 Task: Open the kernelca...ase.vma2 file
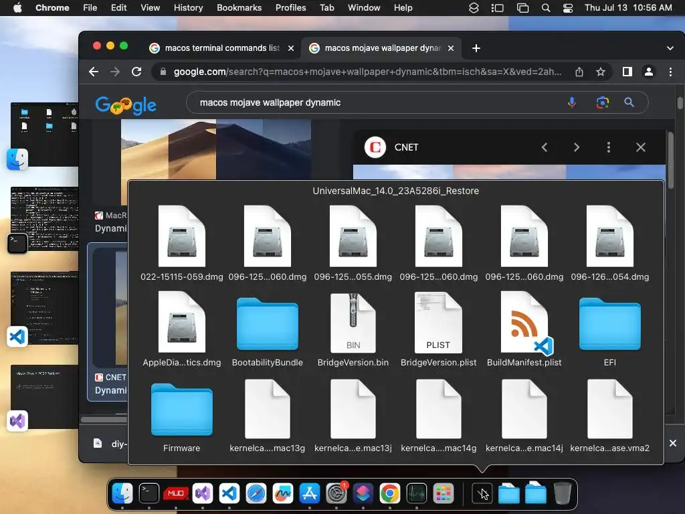pos(610,415)
